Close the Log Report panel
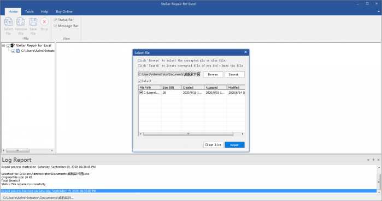The height and width of the screenshot is (201, 382). (x=378, y=160)
